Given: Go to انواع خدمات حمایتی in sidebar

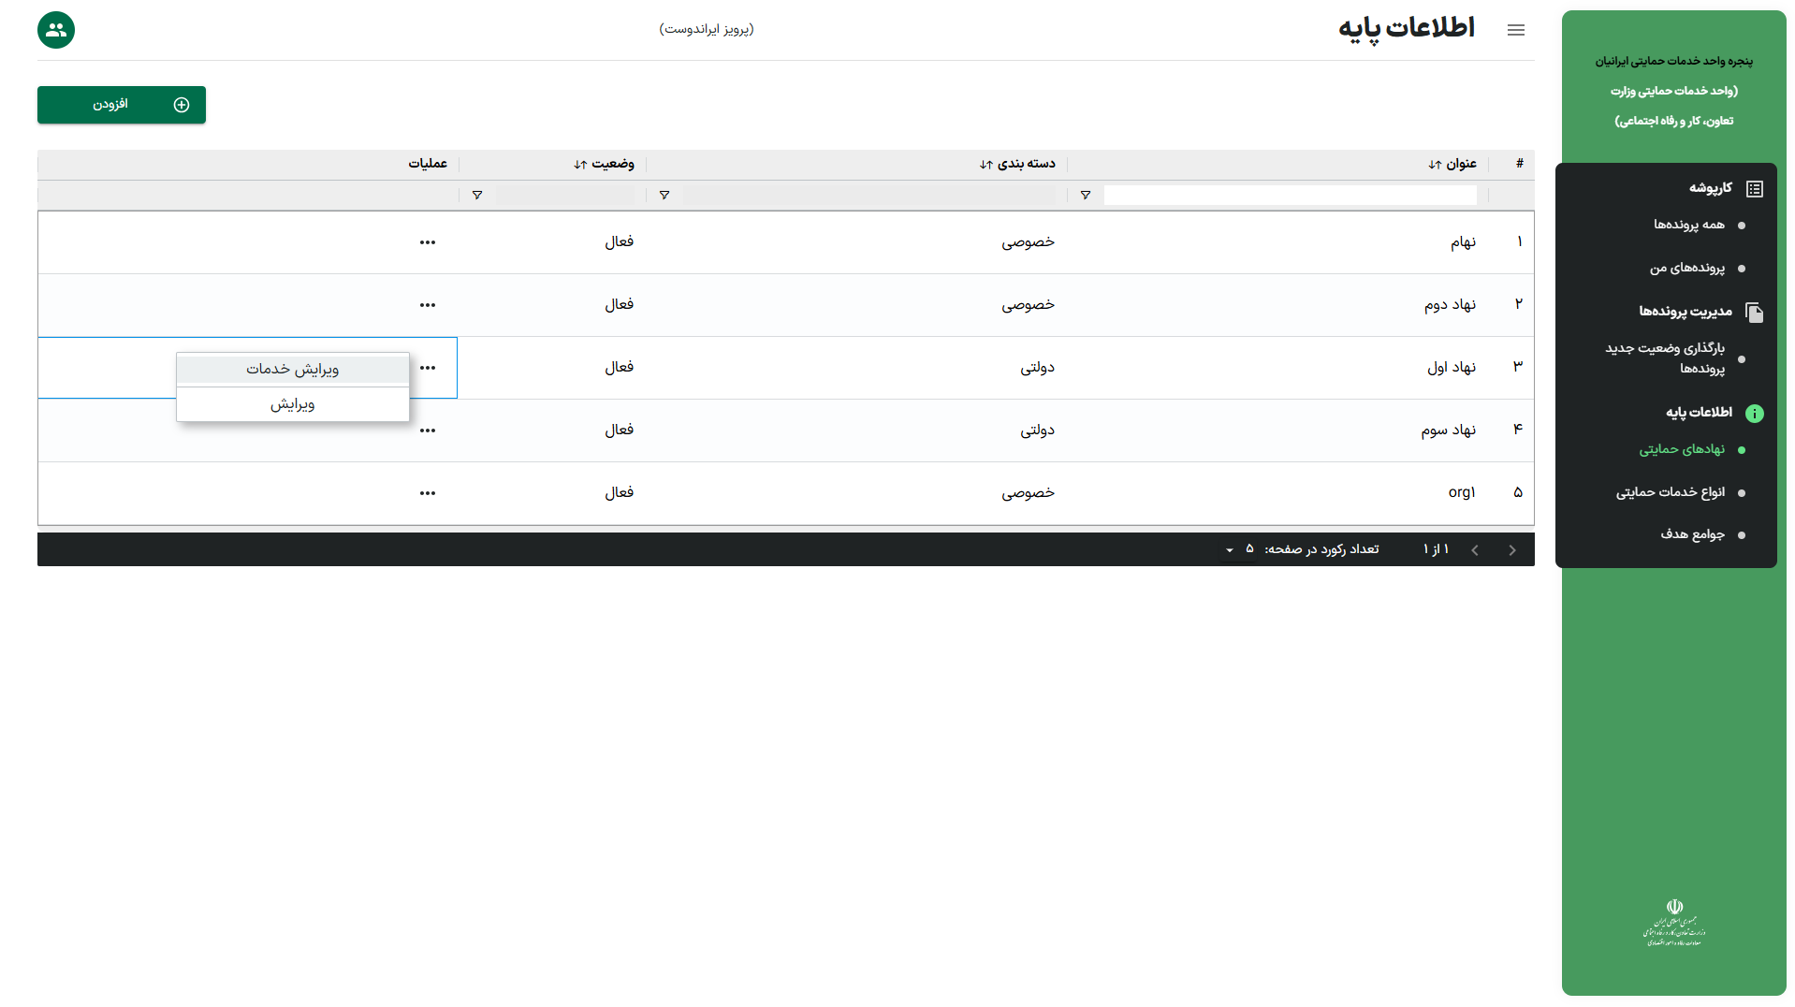Looking at the screenshot, I should coord(1670,492).
